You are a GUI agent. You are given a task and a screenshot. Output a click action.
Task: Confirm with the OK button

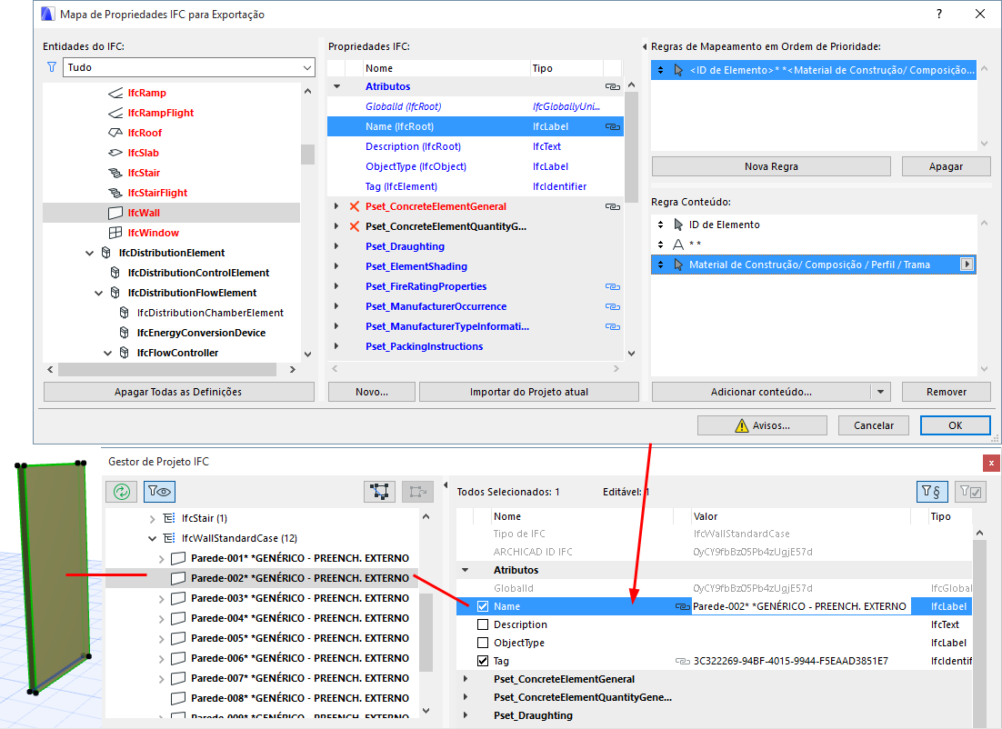coord(955,425)
